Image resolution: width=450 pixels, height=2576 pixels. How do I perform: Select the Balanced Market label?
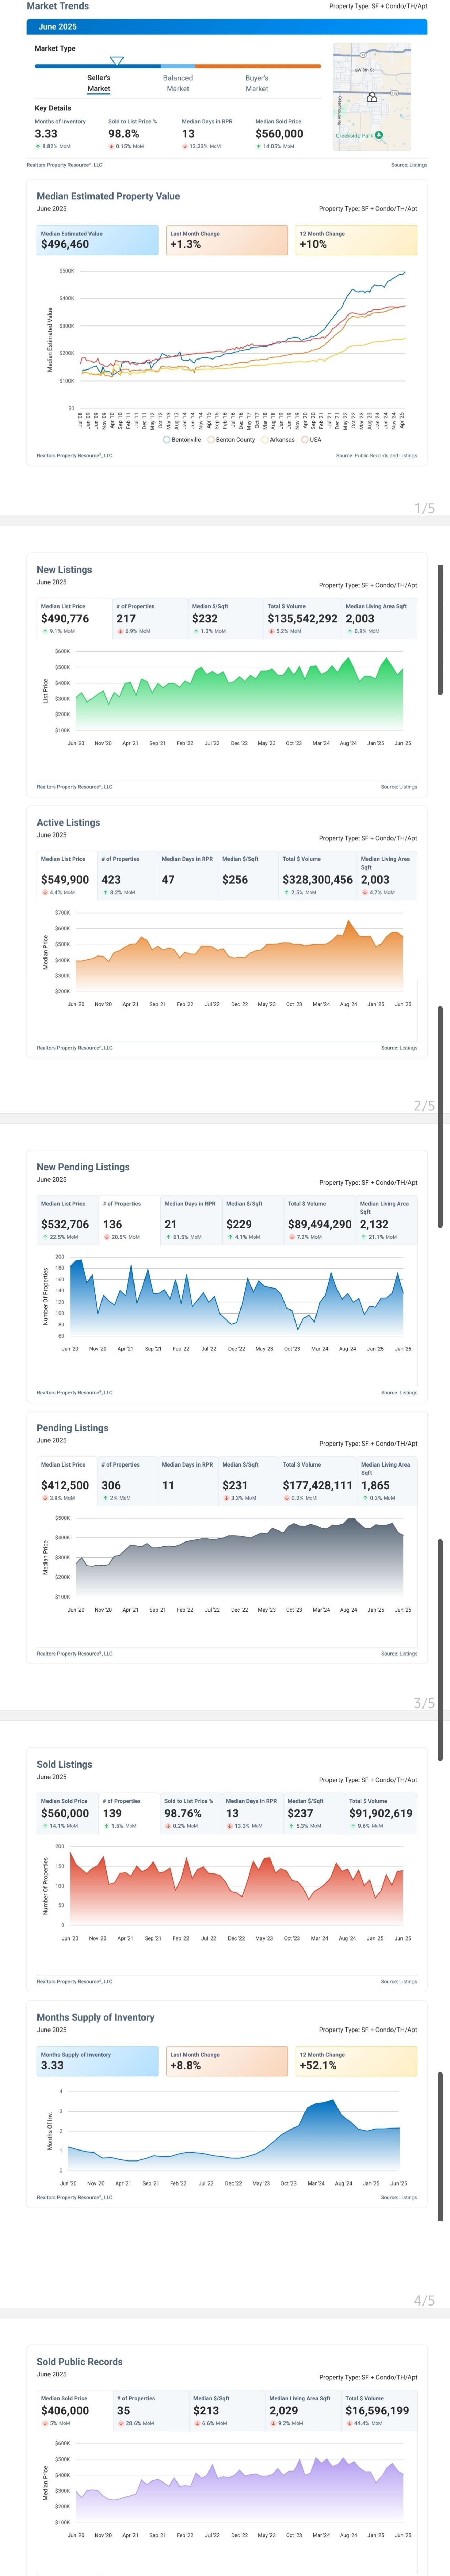pos(178,83)
